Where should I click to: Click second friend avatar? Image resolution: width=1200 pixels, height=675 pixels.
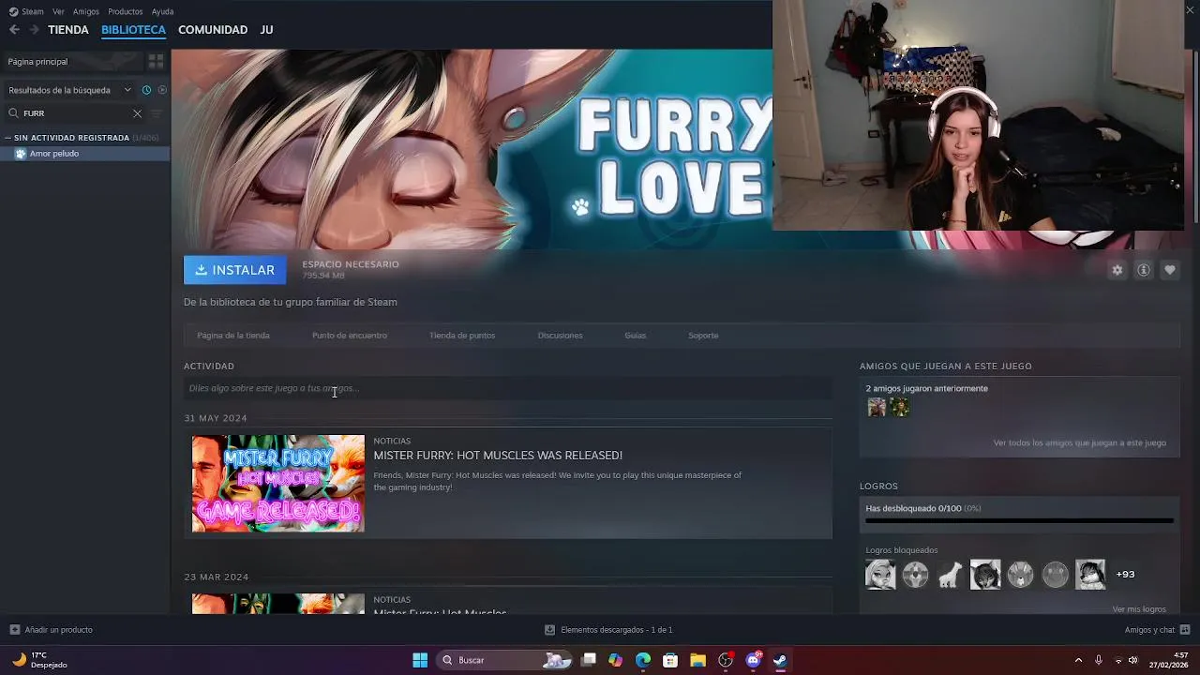coord(900,407)
